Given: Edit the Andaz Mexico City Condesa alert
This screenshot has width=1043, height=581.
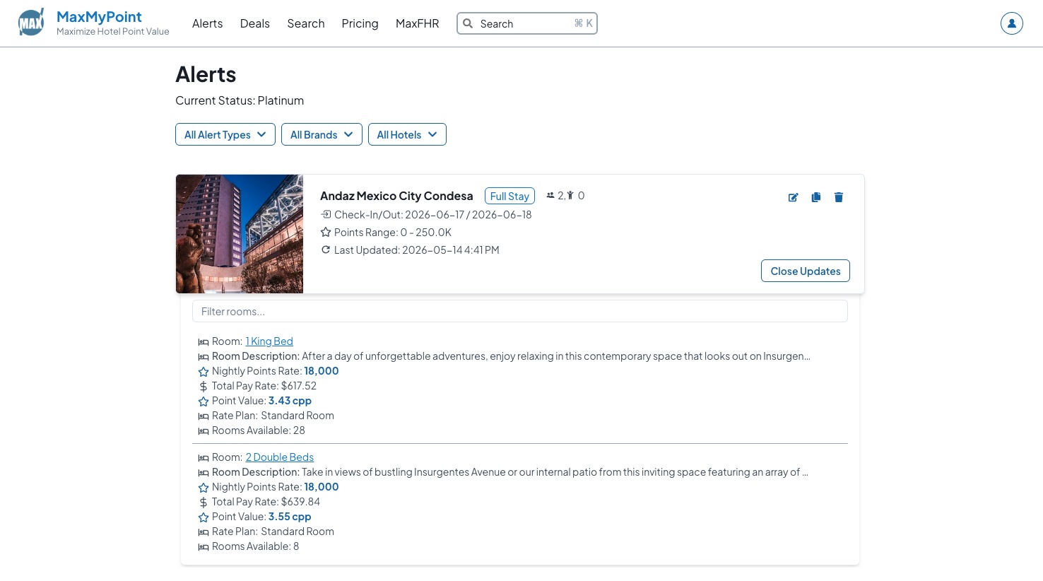Looking at the screenshot, I should (794, 197).
